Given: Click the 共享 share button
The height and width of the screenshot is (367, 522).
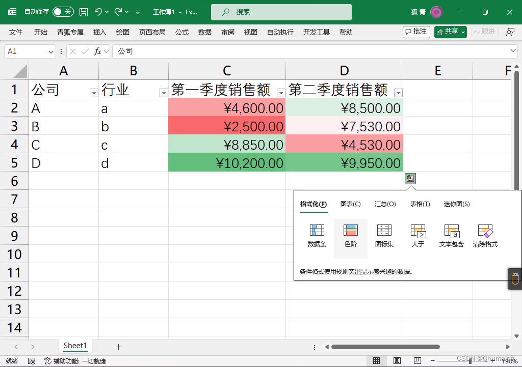Looking at the screenshot, I should click(449, 32).
